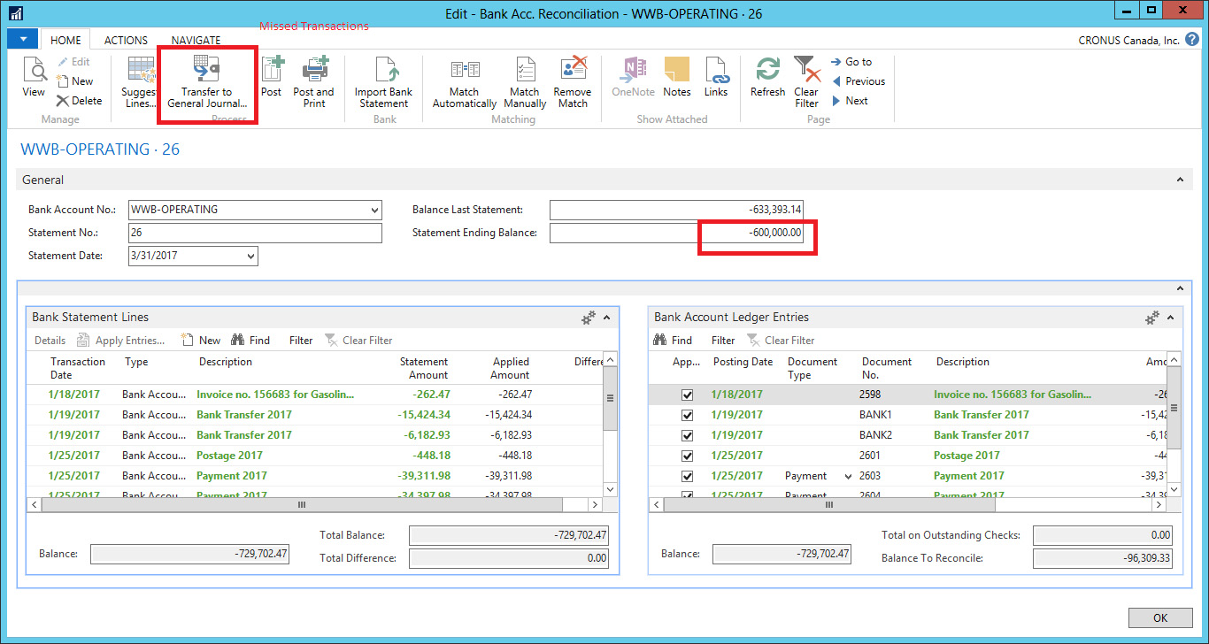Click Clear Filter in Bank Statement Lines
1209x644 pixels.
tap(358, 341)
